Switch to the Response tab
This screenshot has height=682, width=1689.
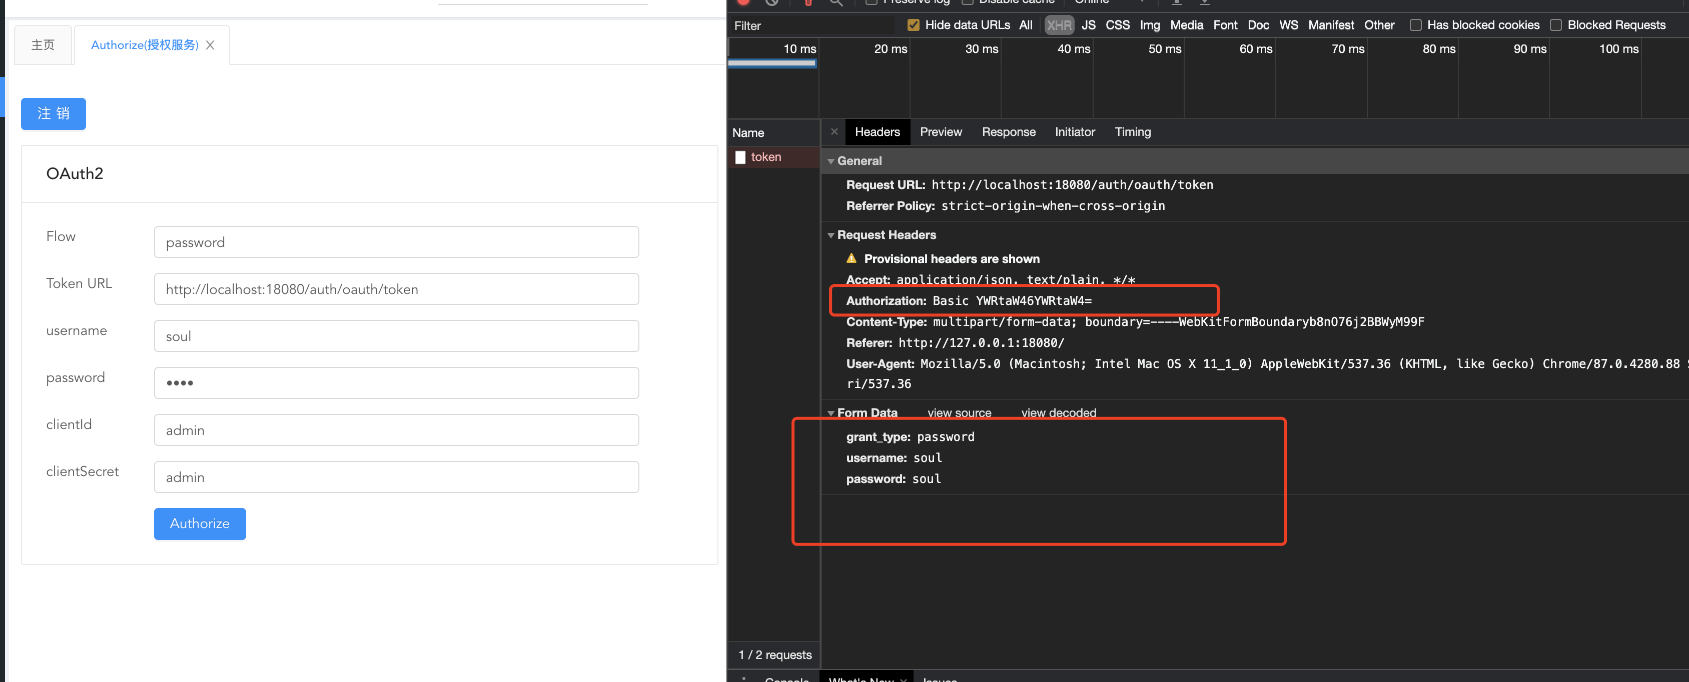click(1008, 131)
